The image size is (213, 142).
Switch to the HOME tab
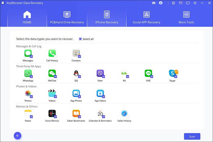[x=27, y=17]
